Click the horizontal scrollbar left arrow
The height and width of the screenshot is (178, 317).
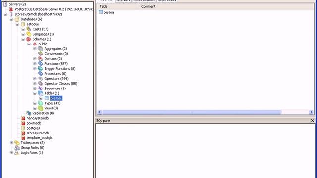click(99, 112)
